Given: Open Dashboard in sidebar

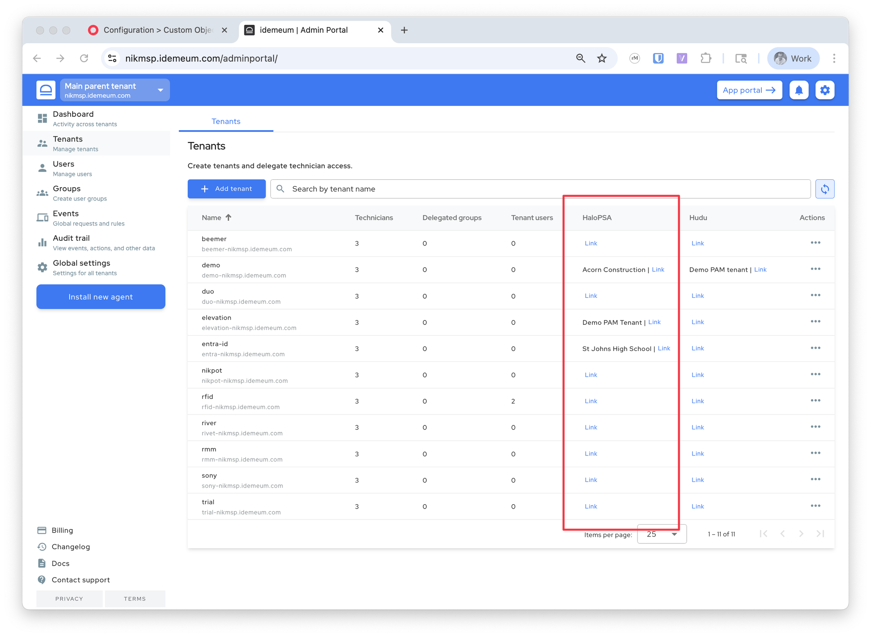Looking at the screenshot, I should [97, 118].
